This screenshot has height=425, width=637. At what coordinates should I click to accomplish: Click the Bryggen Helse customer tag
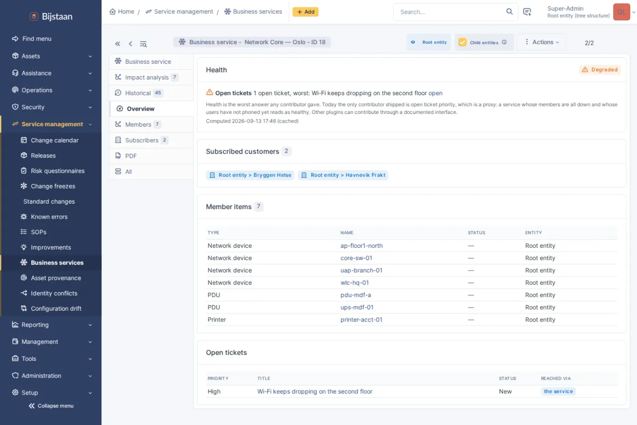click(250, 175)
